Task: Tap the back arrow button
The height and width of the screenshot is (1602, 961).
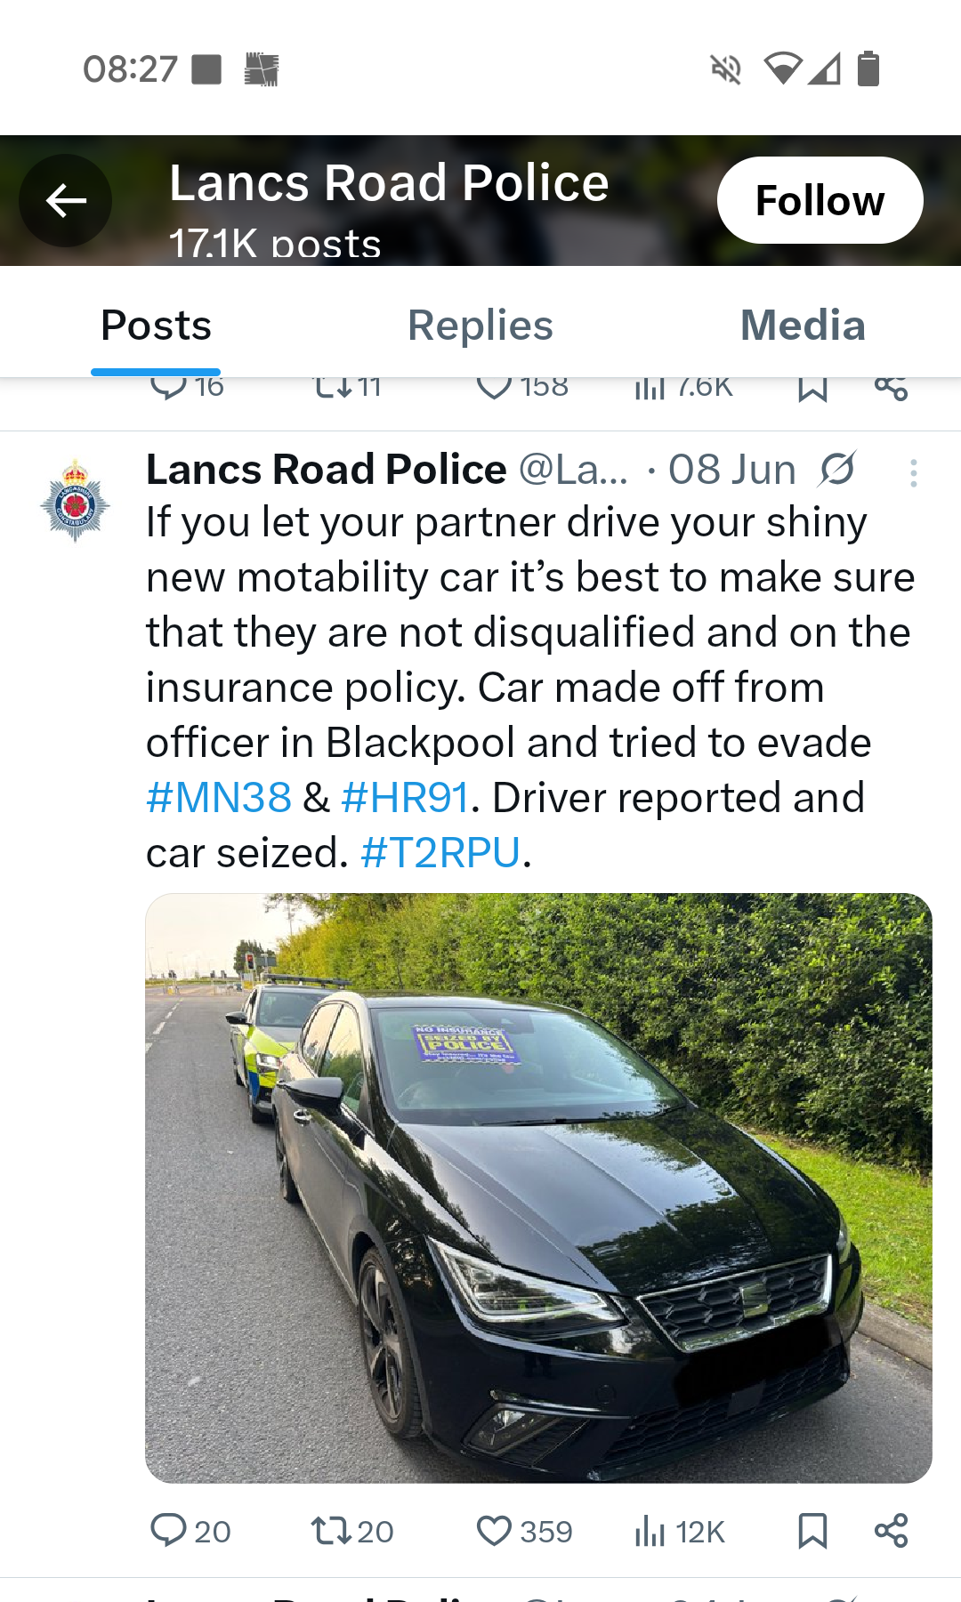Action: coord(66,201)
